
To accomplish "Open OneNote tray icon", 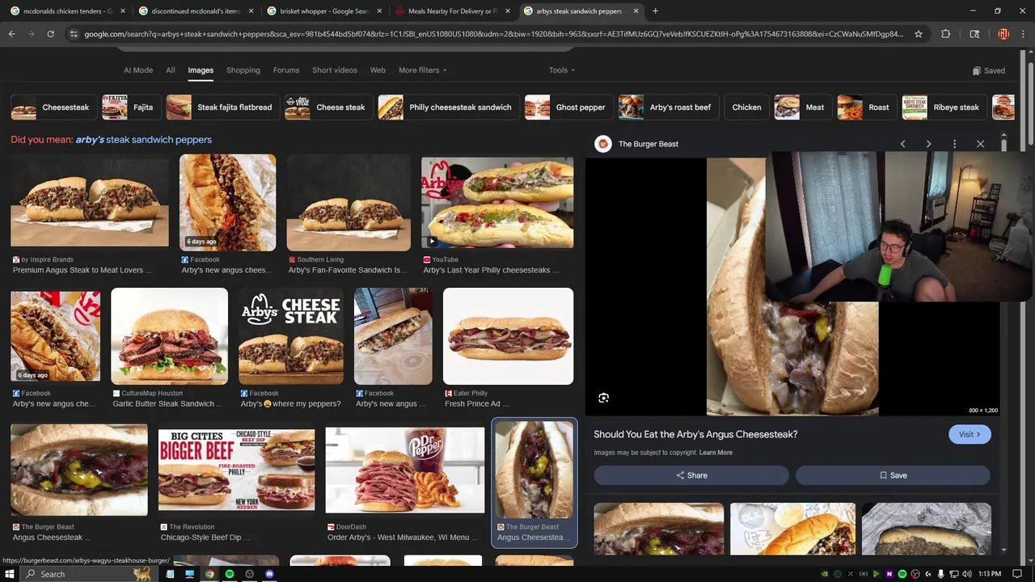I will click(x=889, y=574).
